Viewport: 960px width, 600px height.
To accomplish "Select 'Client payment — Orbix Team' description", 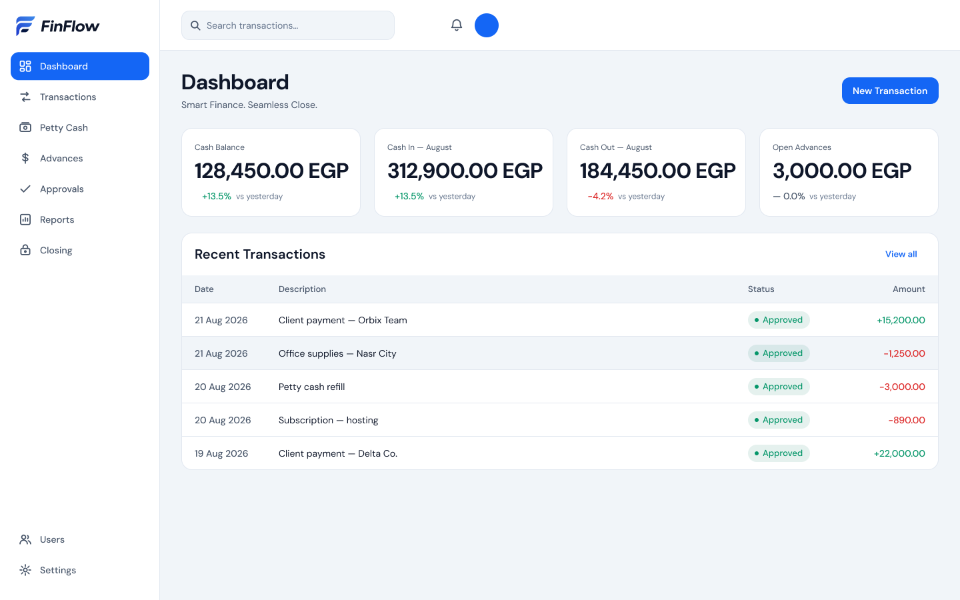I will [x=343, y=320].
